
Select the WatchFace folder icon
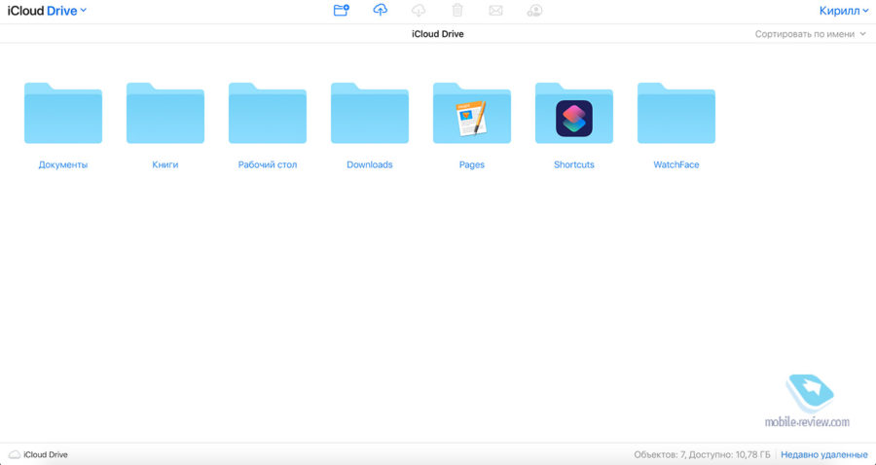point(676,113)
